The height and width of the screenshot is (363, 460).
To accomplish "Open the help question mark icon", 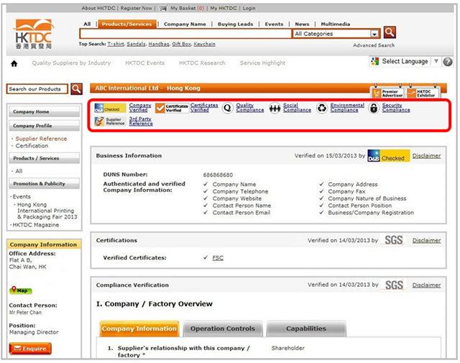I will (x=447, y=62).
